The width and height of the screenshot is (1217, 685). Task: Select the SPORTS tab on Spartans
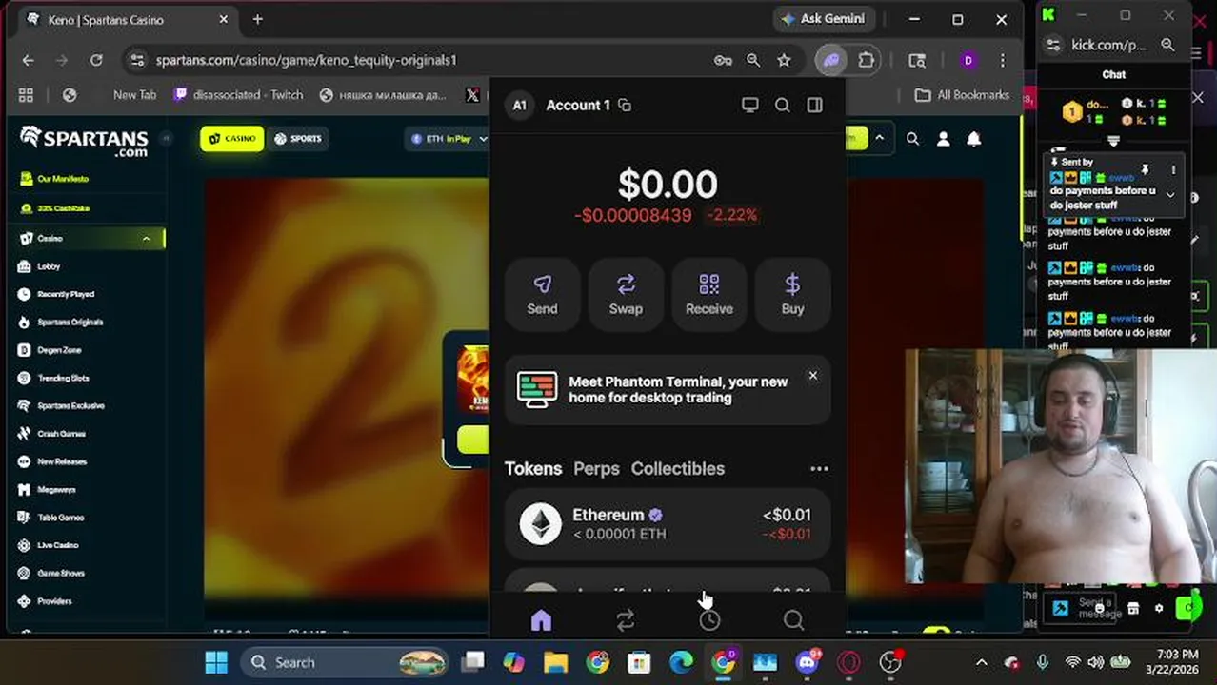[298, 139]
